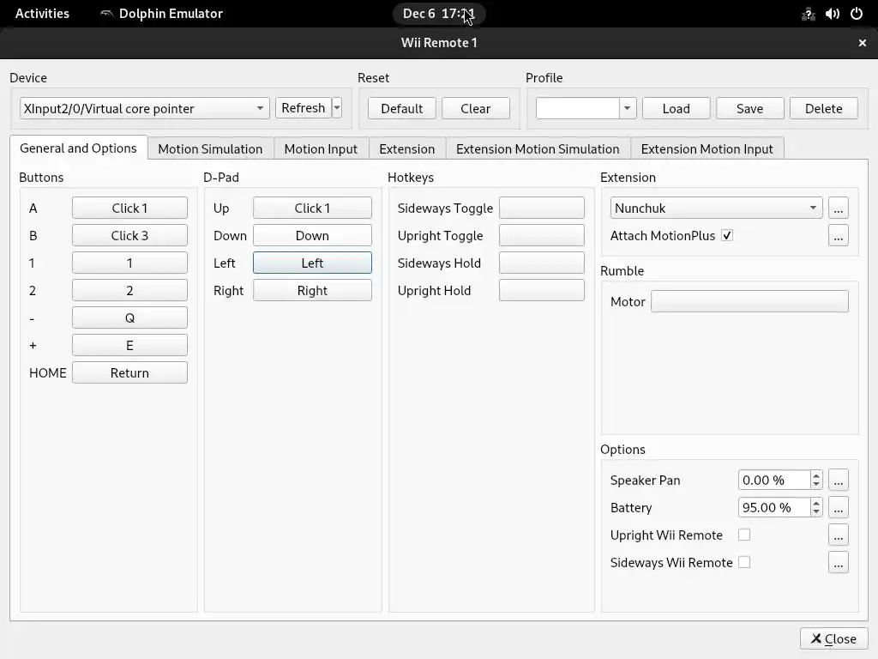Click the Clear reset button
The image size is (878, 659).
coord(475,108)
